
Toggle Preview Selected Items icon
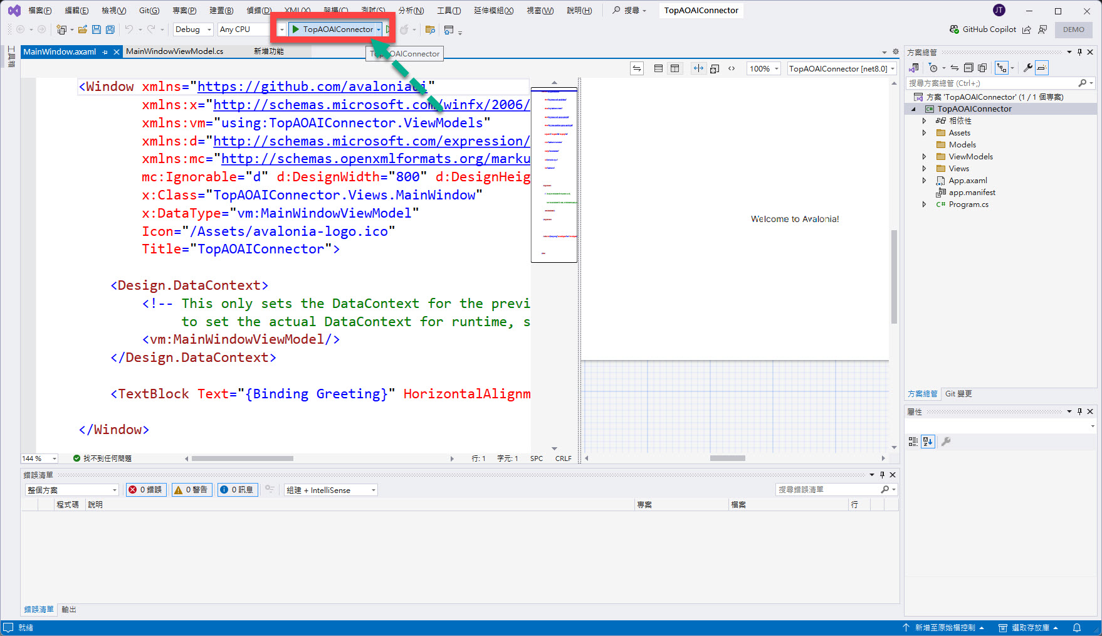[x=1042, y=68]
